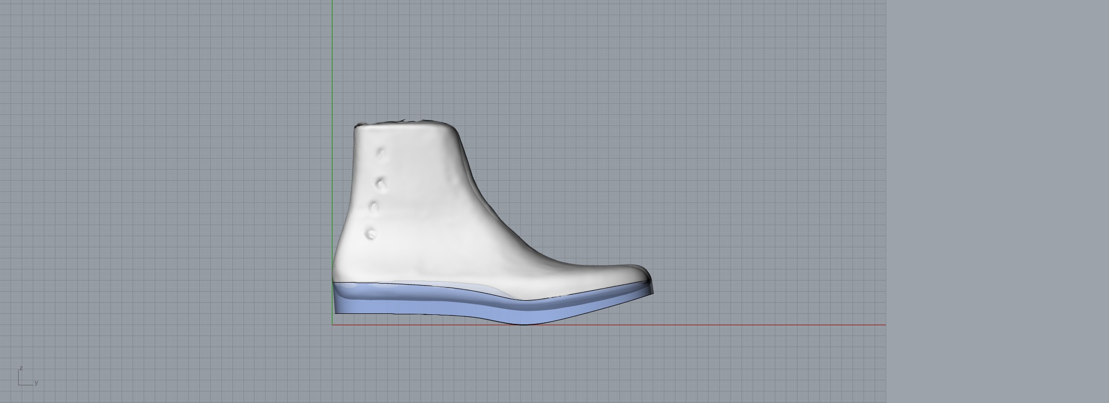Click where the sole touches the red axis
Screen dimensions: 1109x403
524,324
